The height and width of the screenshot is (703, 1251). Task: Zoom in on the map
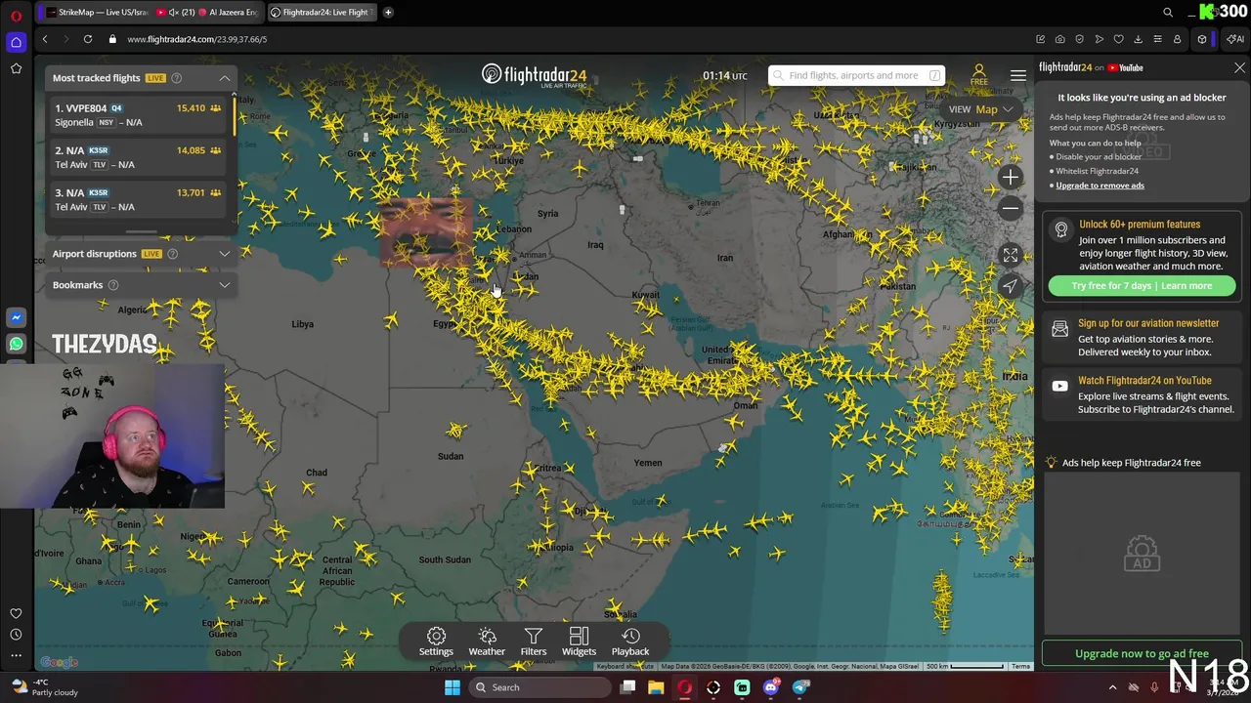click(1011, 177)
